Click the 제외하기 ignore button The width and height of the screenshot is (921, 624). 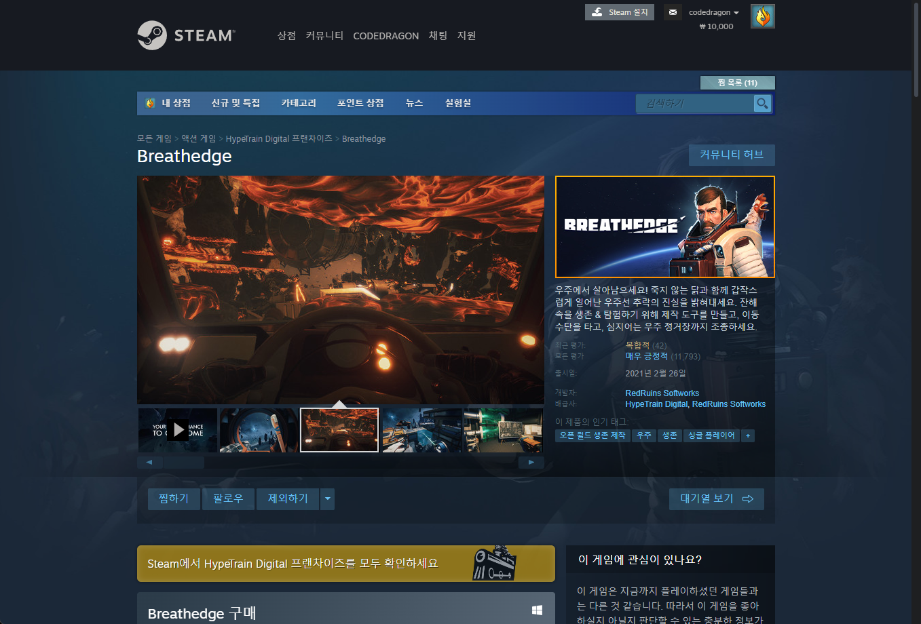[288, 499]
